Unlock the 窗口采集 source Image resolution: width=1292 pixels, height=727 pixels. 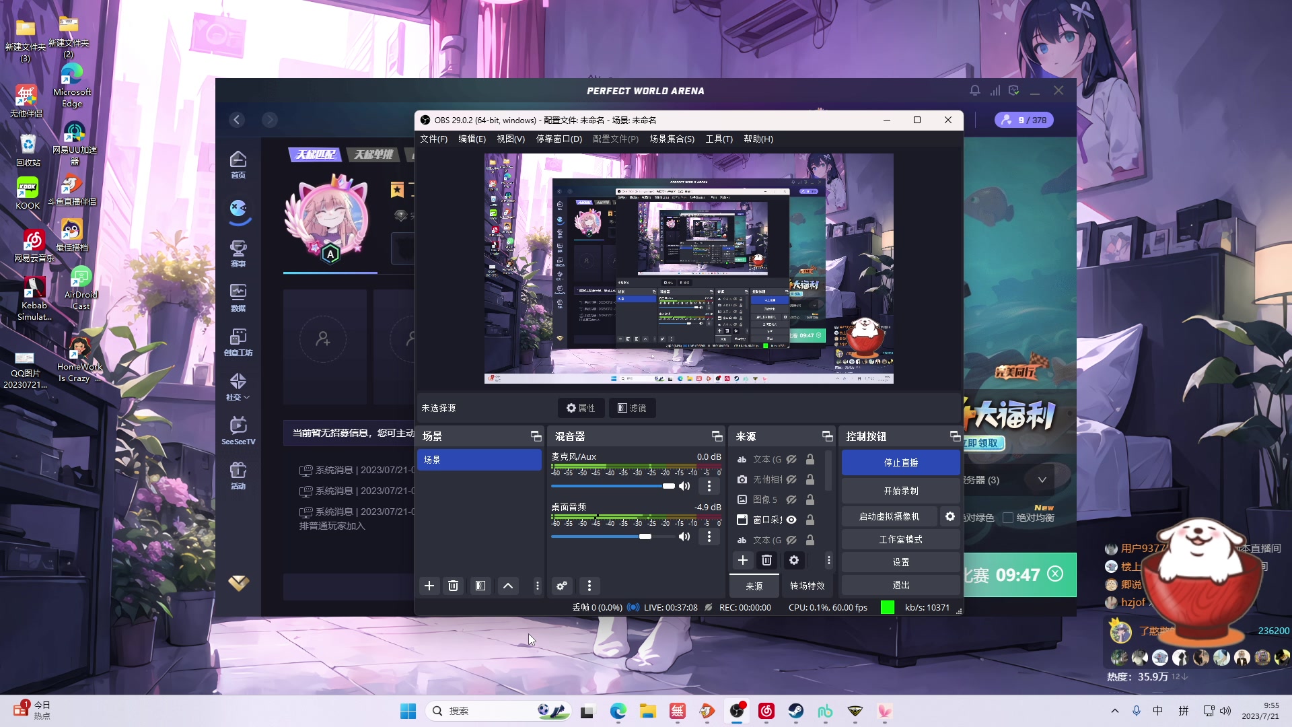tap(810, 520)
